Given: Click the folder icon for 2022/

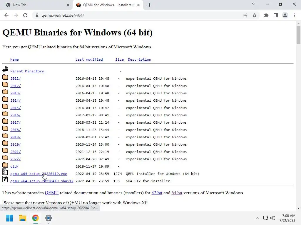Looking at the screenshot, I should (5, 158).
